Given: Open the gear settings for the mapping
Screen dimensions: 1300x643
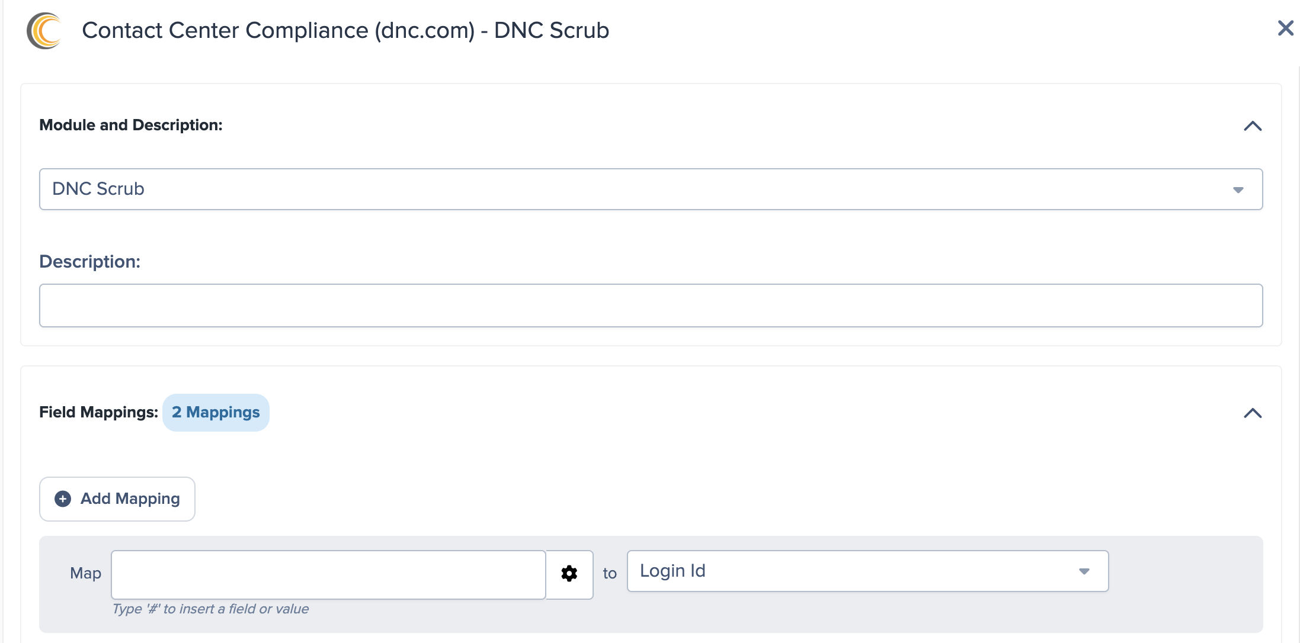Looking at the screenshot, I should [569, 574].
